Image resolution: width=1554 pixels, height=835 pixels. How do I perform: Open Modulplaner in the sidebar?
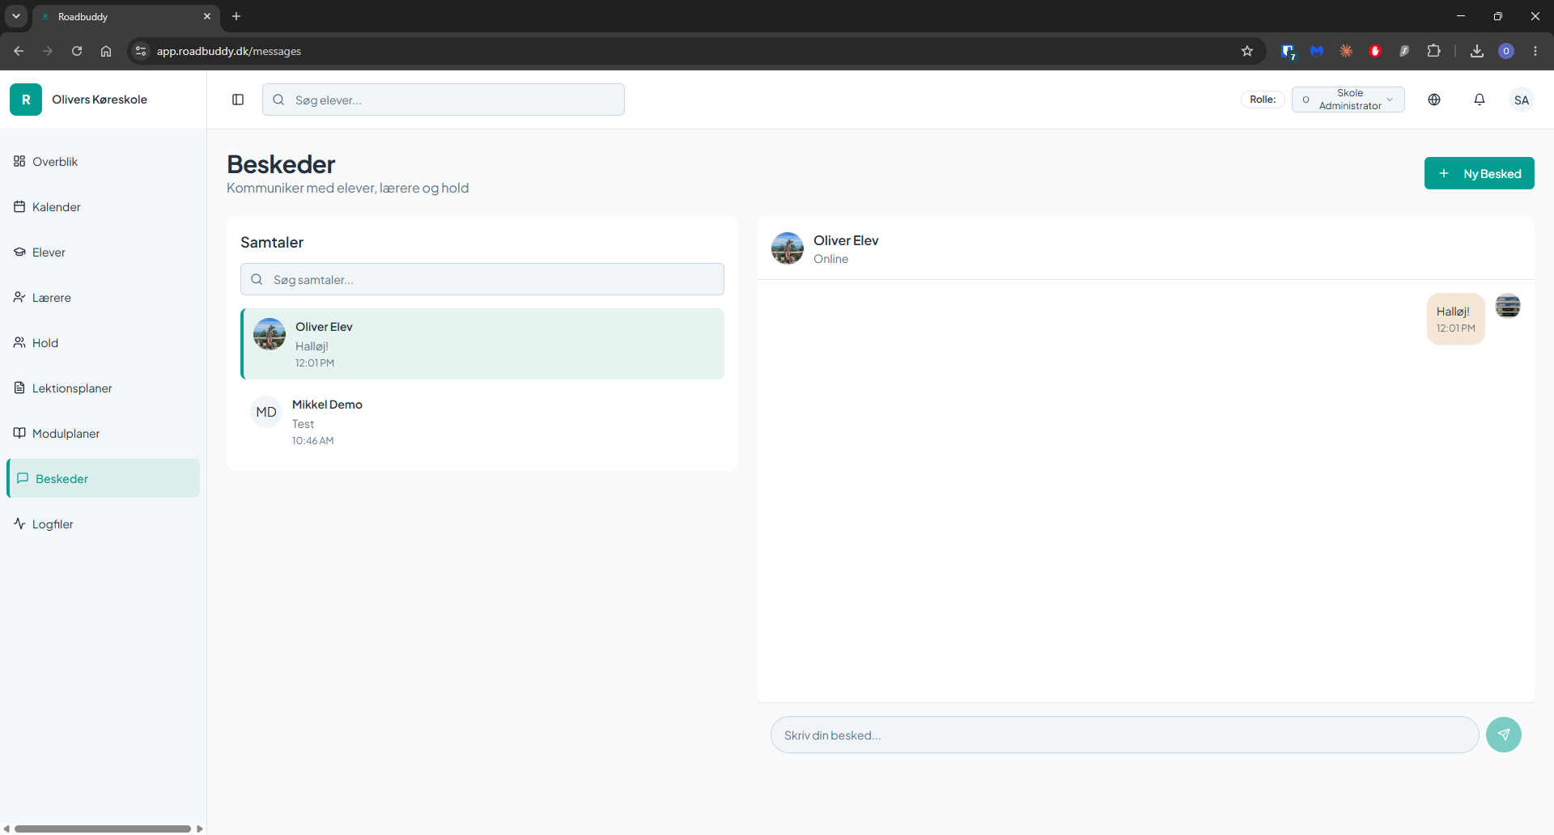click(x=103, y=433)
